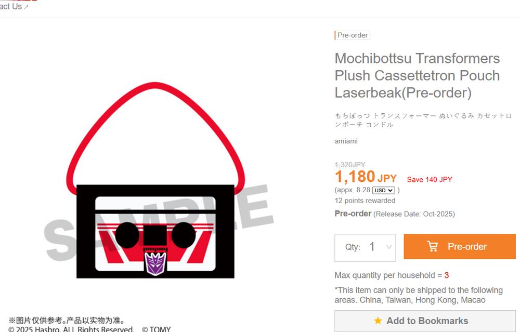Click the Add to Bookmarks text
The width and height of the screenshot is (520, 332).
[427, 321]
